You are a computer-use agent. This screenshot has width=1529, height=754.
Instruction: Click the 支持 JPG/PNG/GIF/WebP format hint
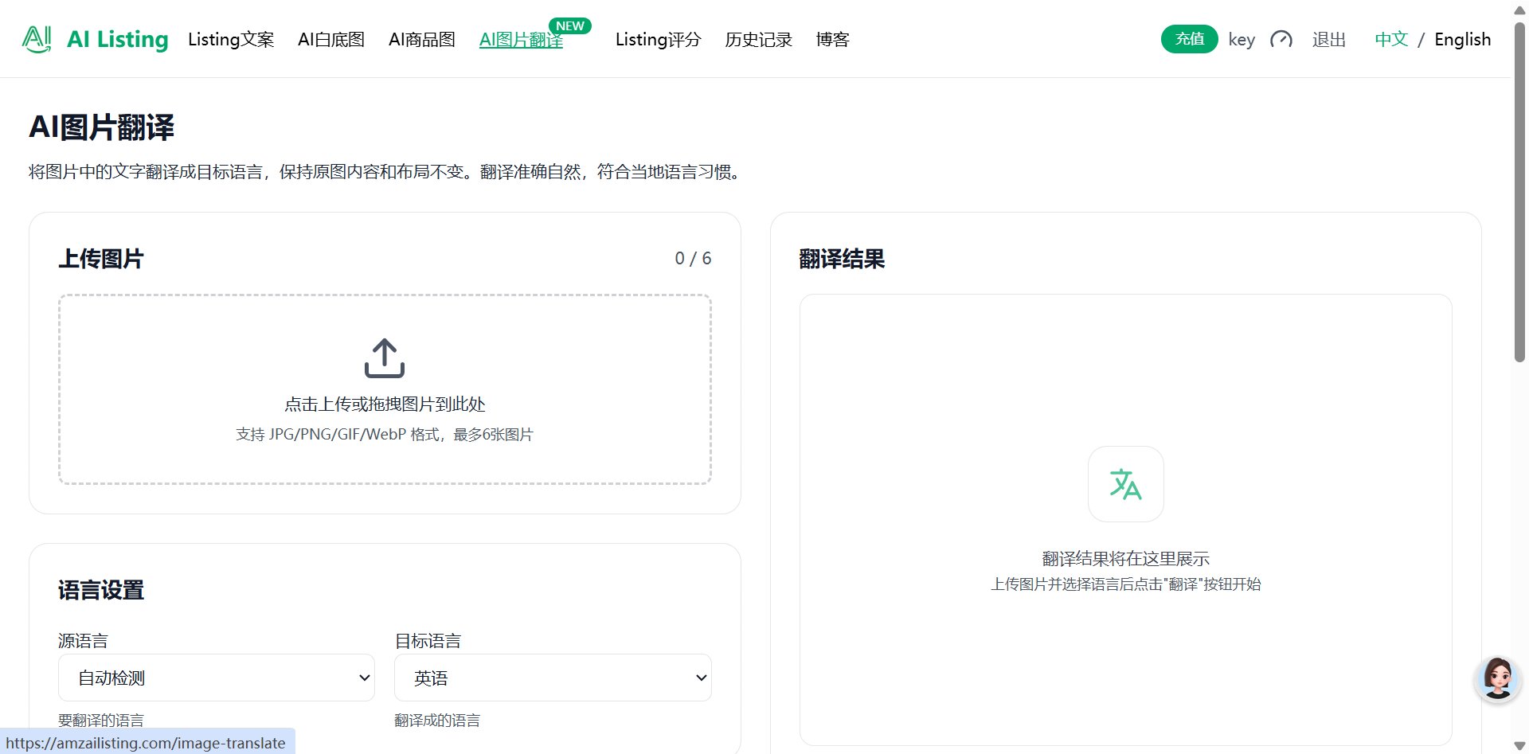pyautogui.click(x=385, y=435)
